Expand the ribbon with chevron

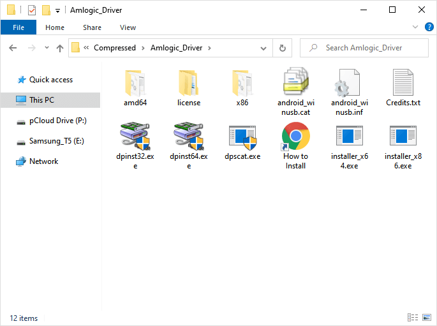(x=415, y=27)
